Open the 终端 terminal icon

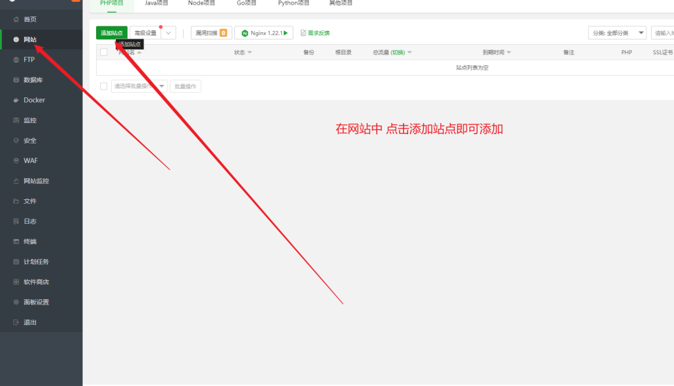tap(16, 242)
